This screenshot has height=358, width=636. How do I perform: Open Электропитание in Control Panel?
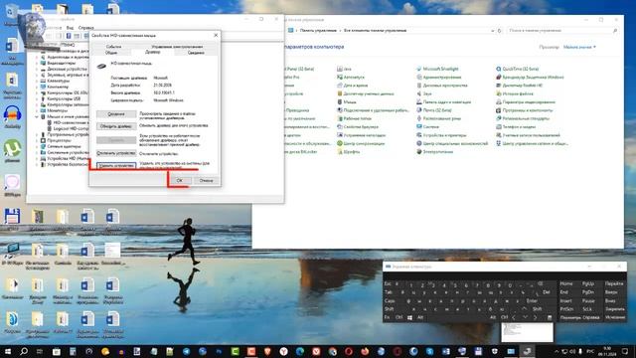(434, 152)
